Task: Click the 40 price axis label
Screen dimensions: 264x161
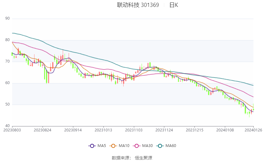Action: tap(8, 126)
